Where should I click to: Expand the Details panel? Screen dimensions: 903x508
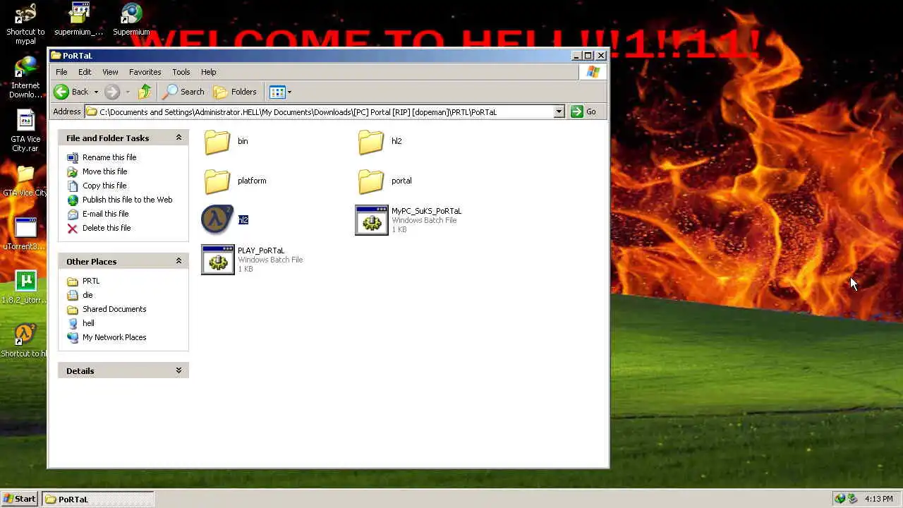click(178, 370)
